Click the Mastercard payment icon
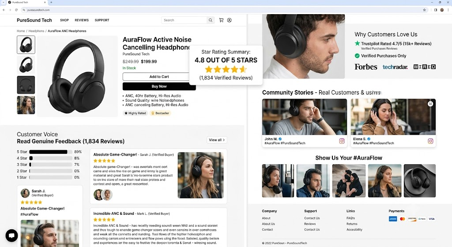 [x=403, y=219]
